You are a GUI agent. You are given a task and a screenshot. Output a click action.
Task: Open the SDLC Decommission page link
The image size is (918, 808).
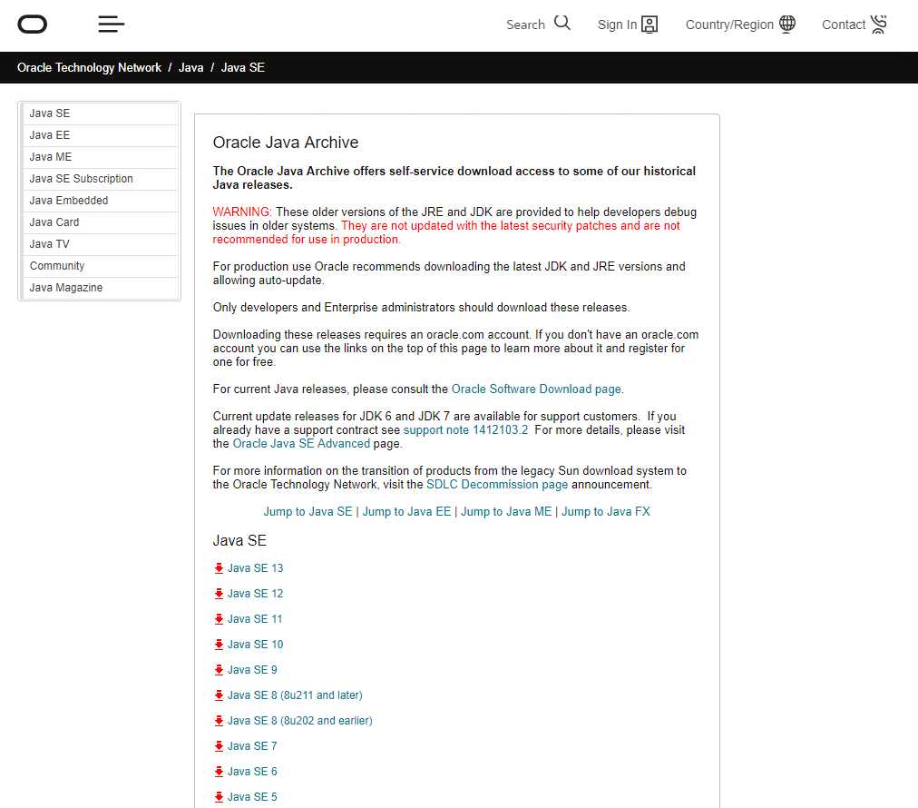click(497, 485)
